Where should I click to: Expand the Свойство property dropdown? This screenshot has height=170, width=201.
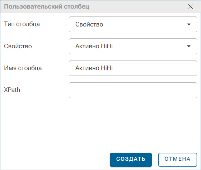[133, 46]
